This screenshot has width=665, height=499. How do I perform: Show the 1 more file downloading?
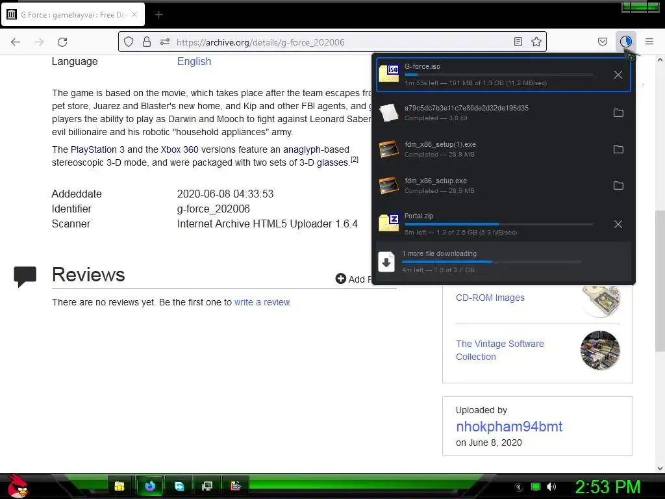tap(503, 261)
